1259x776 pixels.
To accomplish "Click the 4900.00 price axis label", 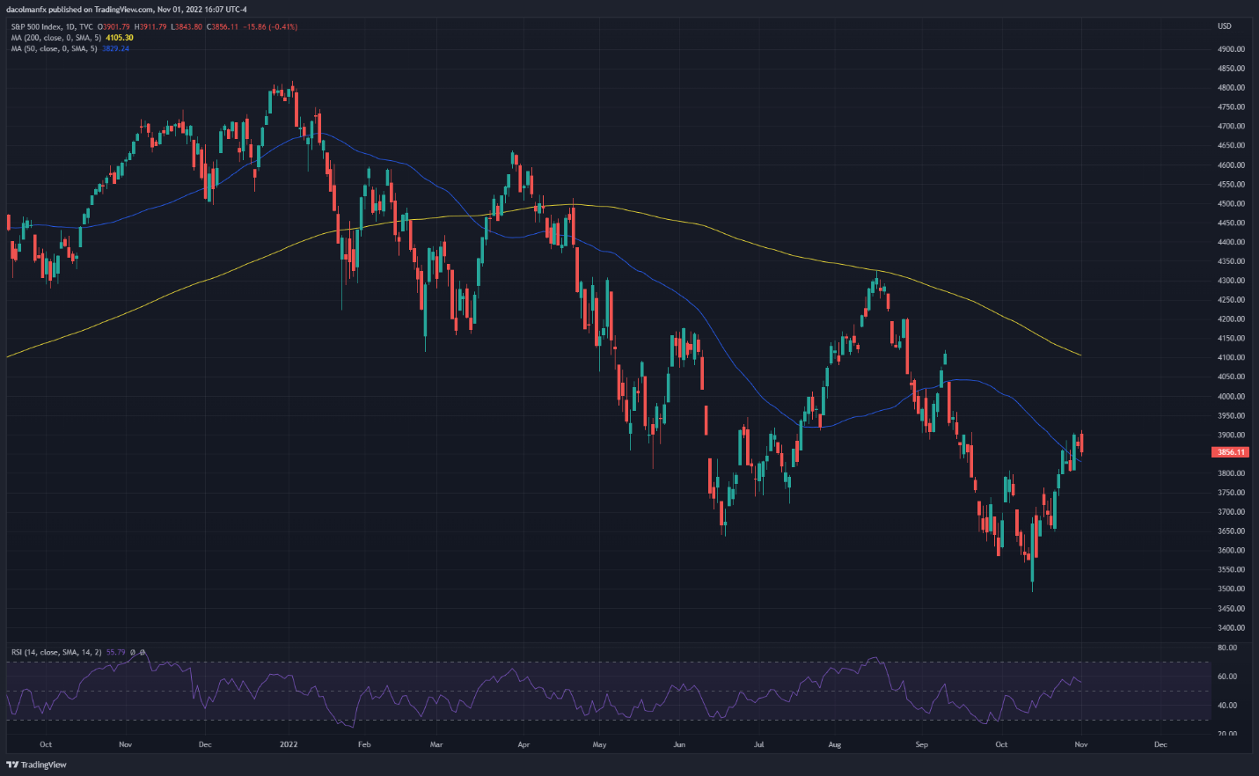I will (x=1231, y=49).
